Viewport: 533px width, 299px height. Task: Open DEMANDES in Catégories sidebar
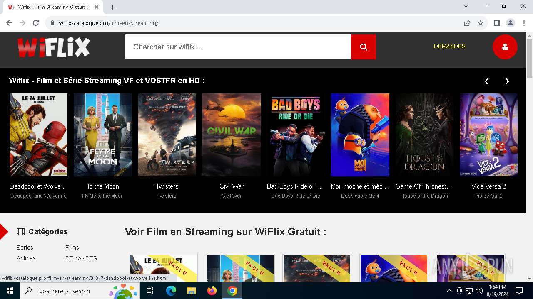[x=81, y=258]
